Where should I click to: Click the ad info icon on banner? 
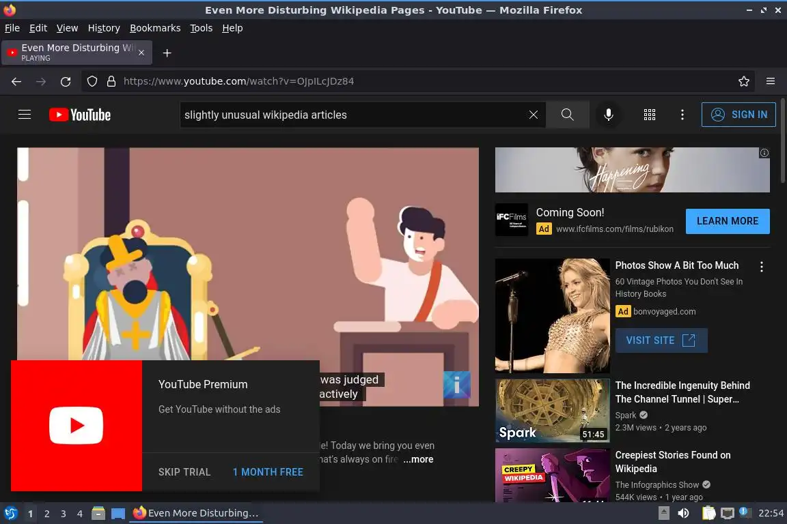[x=764, y=153]
